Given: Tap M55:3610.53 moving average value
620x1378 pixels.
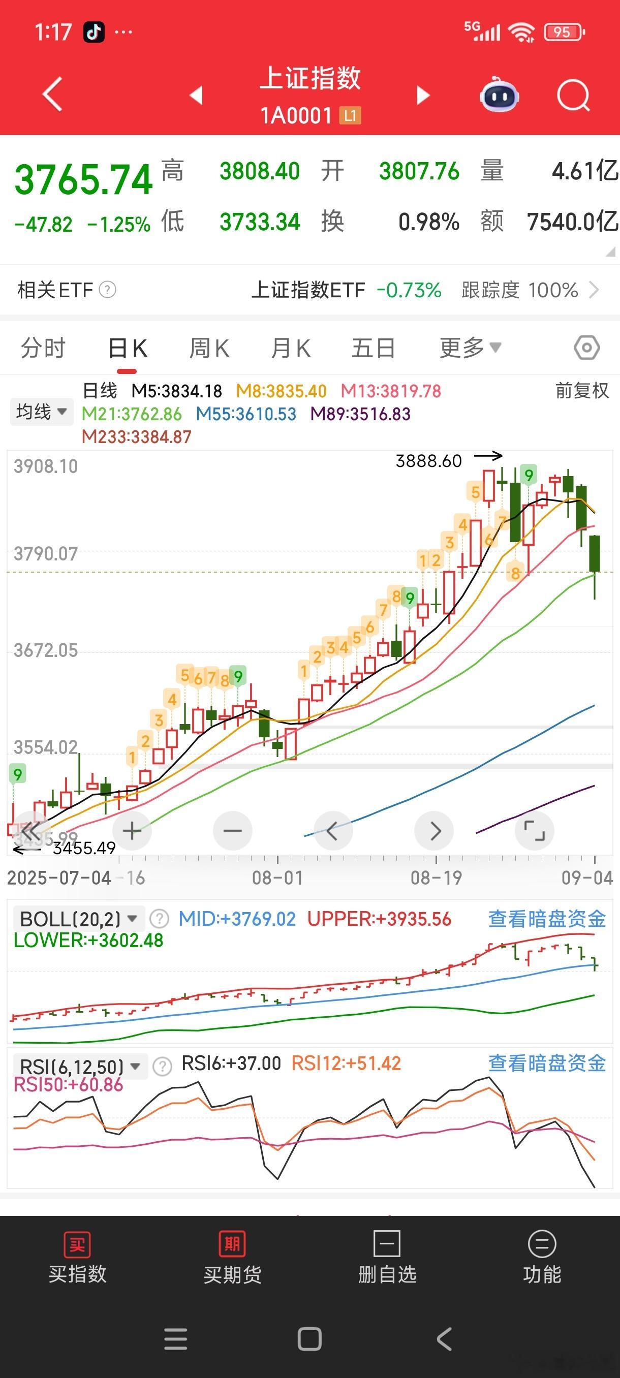Looking at the screenshot, I should [246, 414].
